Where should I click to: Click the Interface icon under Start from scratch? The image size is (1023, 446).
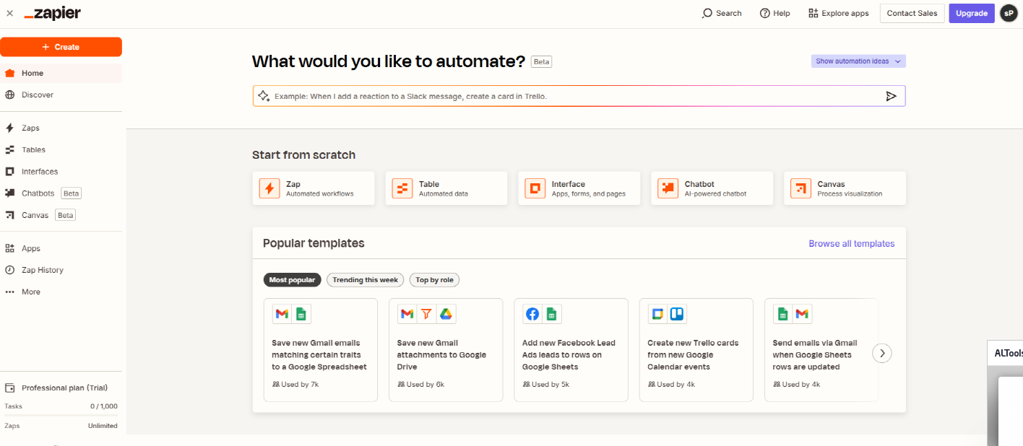[x=535, y=188]
